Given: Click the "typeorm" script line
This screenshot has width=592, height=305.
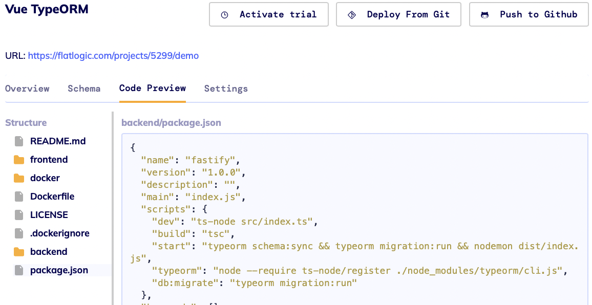Looking at the screenshot, I should coord(360,271).
